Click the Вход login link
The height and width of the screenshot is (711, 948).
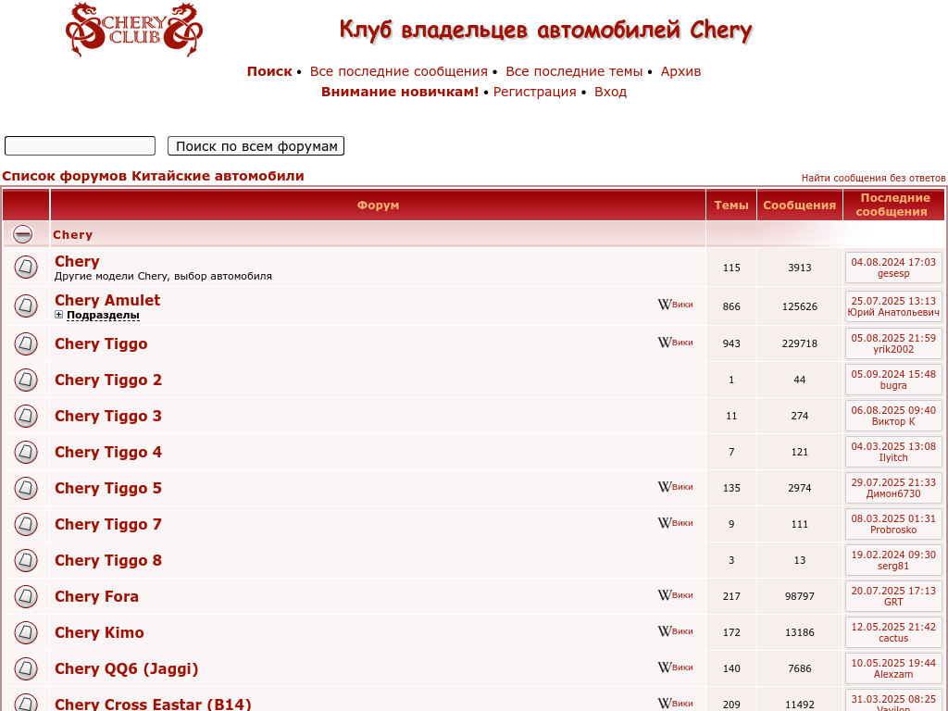coord(610,92)
